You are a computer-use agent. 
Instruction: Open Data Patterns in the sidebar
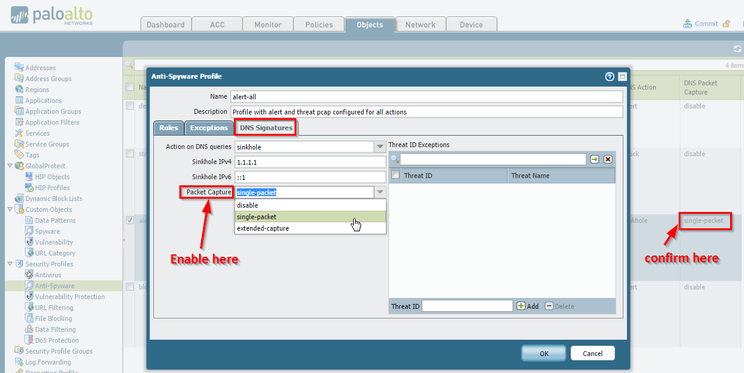coord(55,220)
